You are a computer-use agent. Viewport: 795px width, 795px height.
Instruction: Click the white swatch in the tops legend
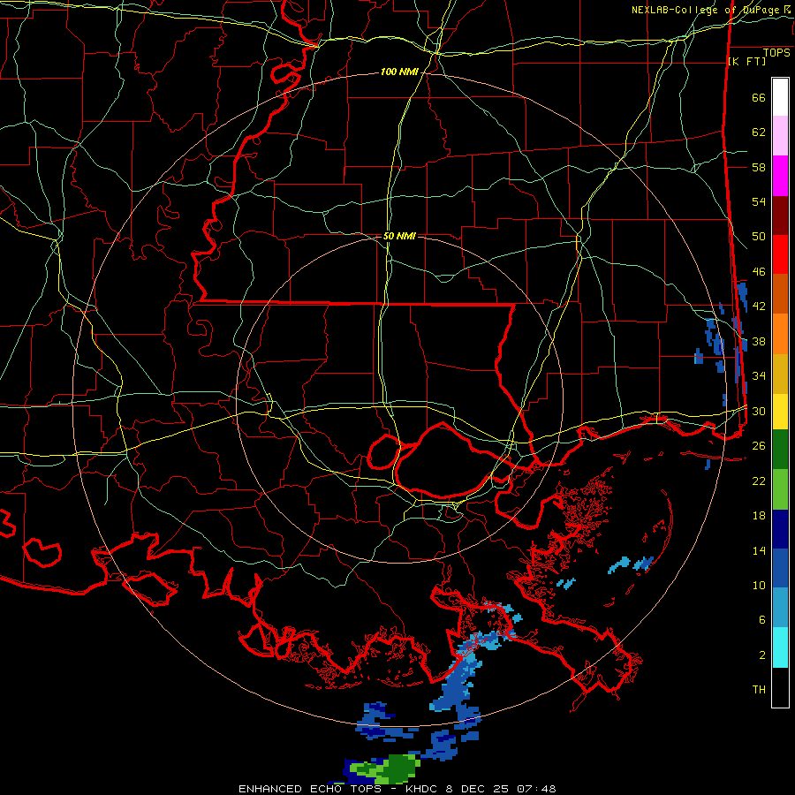[780, 97]
